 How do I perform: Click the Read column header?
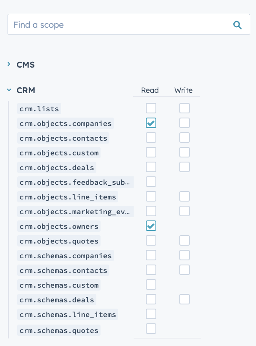point(149,90)
